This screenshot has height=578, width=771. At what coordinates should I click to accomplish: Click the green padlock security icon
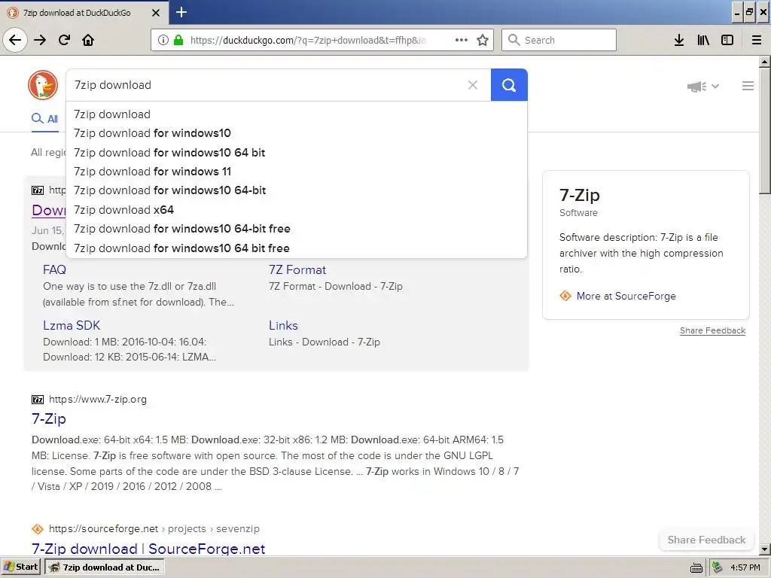178,40
